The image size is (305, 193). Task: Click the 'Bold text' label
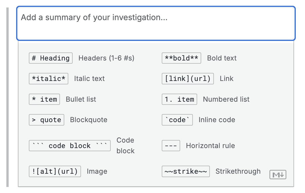tap(222, 58)
